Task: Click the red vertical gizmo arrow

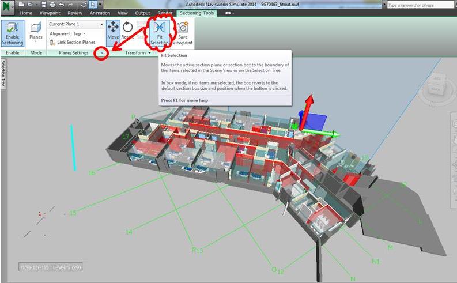Action: pyautogui.click(x=307, y=111)
